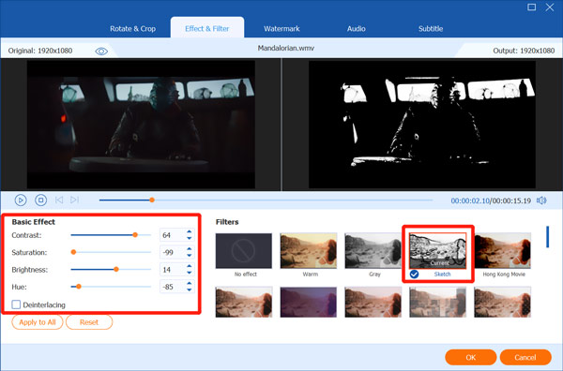Stop the video playback
Screen dimensions: 563x371
40,200
